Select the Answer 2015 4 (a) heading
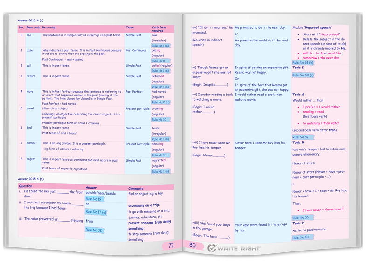This screenshot has height=271, width=373. point(30,20)
